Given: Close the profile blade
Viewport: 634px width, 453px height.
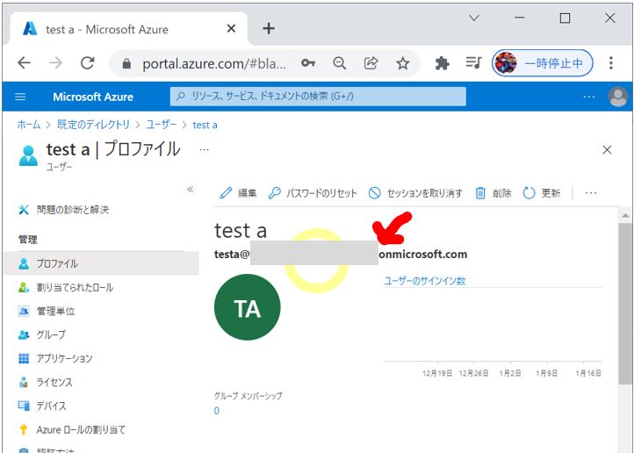Looking at the screenshot, I should tap(607, 150).
